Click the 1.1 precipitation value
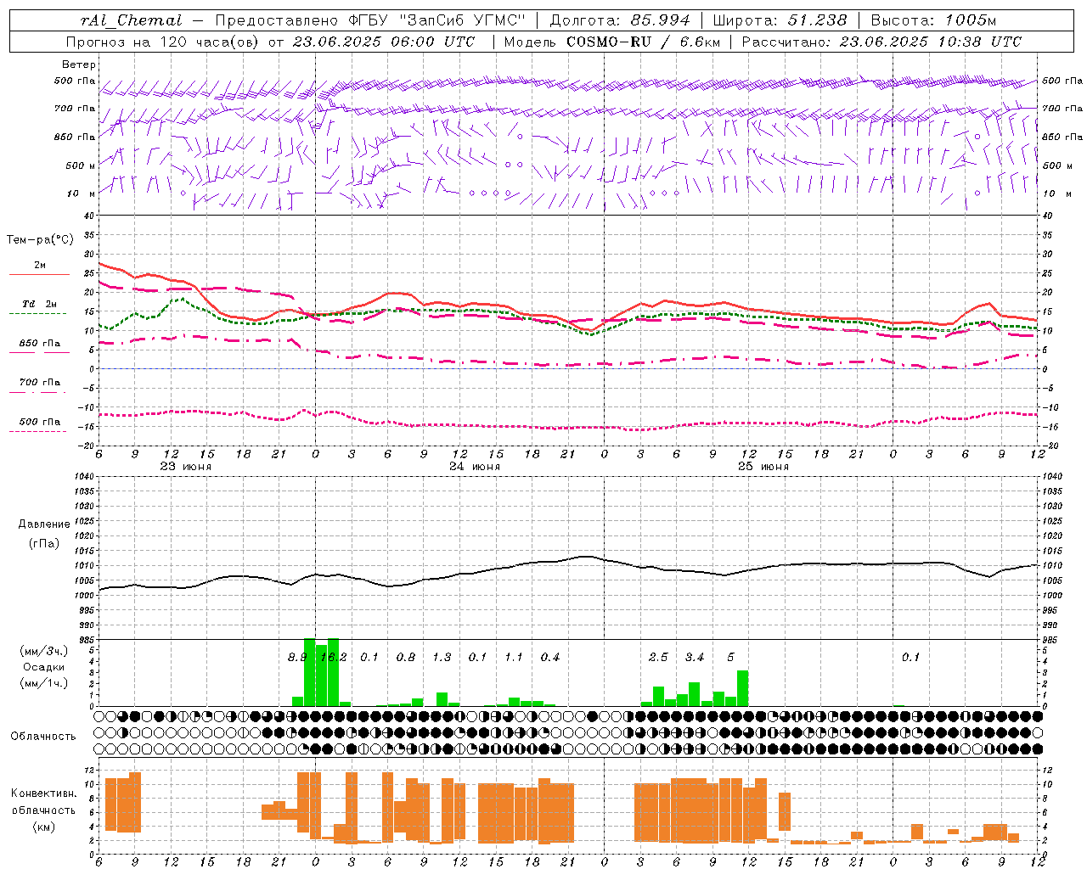The height and width of the screenshot is (869, 1087). pyautogui.click(x=514, y=657)
